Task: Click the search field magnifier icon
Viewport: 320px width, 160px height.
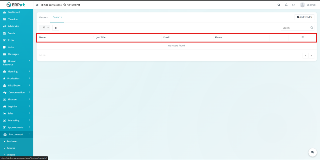Action: coord(312,28)
